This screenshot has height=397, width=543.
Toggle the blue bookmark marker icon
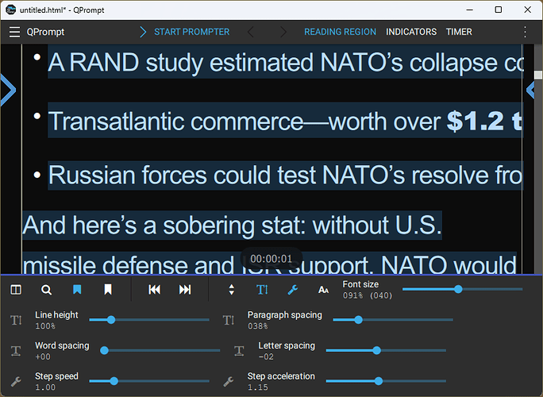(77, 290)
